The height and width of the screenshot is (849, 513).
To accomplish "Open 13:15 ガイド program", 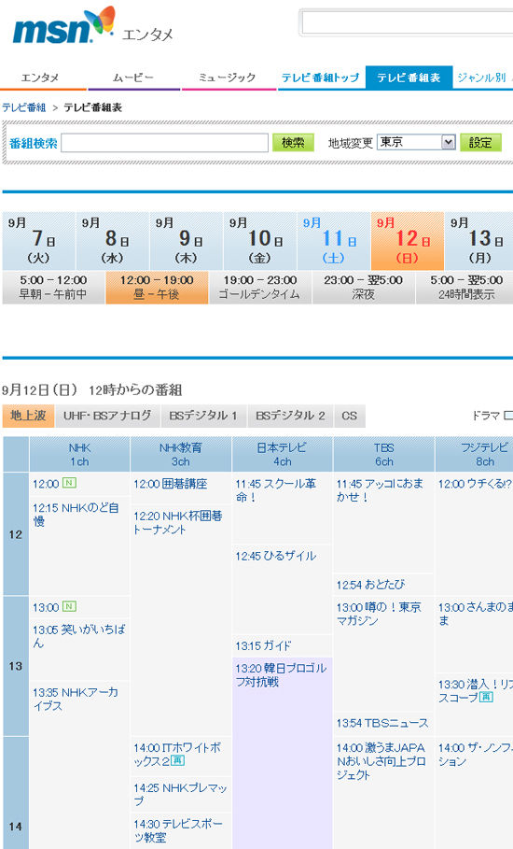I will pyautogui.click(x=263, y=645).
